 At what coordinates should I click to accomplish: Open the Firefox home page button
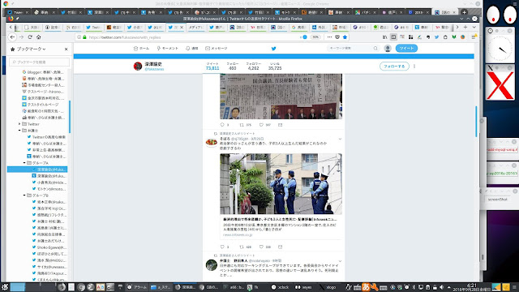[x=38, y=37]
